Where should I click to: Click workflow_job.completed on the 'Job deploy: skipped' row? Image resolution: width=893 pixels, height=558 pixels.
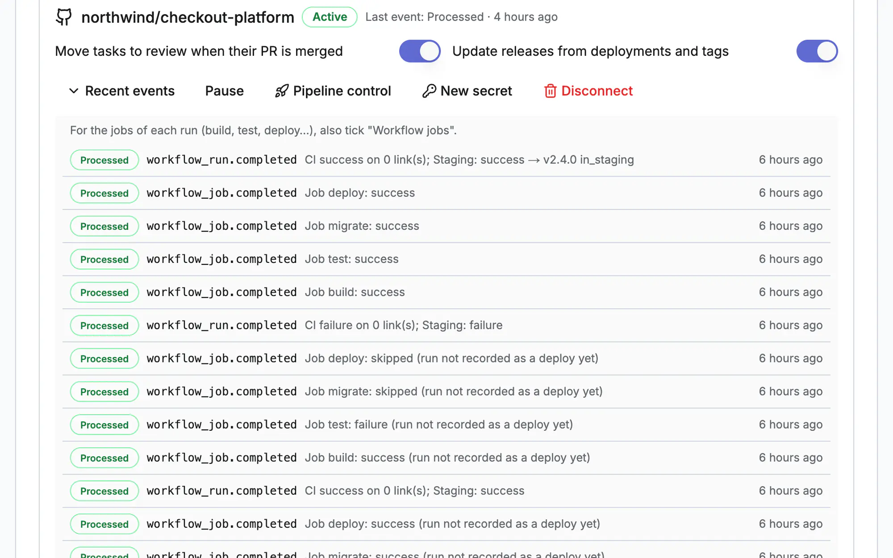click(222, 358)
